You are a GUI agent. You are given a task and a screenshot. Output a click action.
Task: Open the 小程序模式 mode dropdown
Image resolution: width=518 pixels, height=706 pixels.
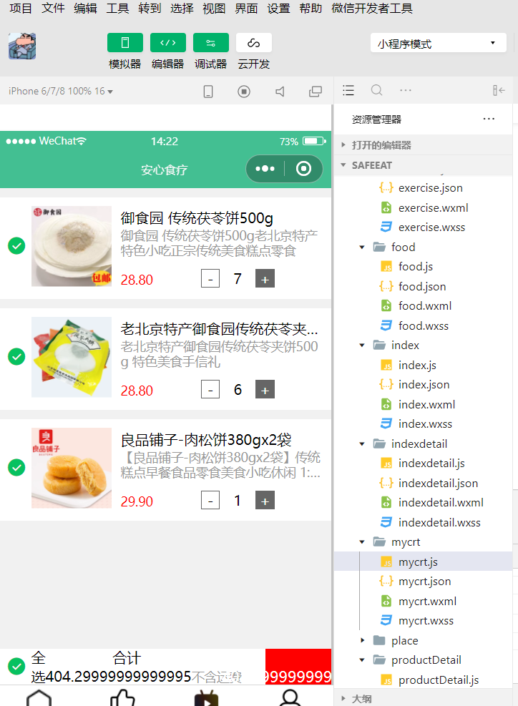tap(439, 43)
